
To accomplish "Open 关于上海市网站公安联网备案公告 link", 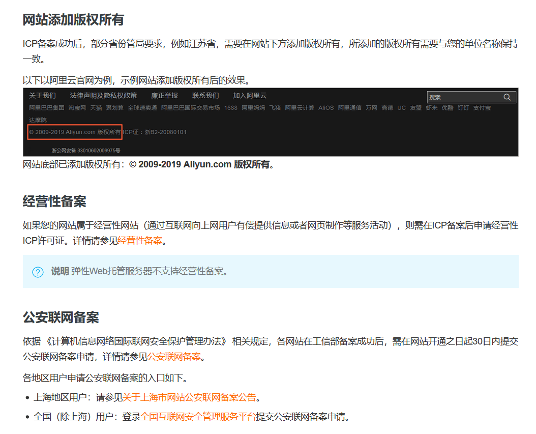I will (x=189, y=397).
